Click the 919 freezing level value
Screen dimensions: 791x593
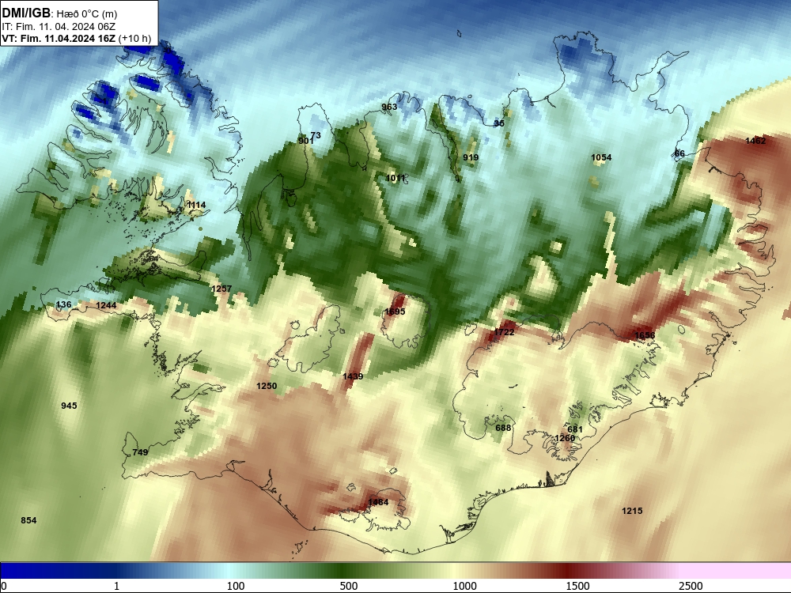471,157
